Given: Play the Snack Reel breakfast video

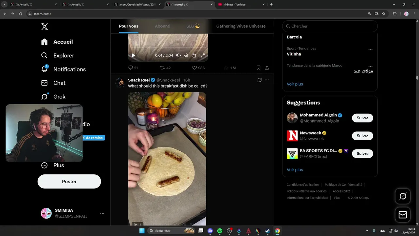Looking at the screenshot, I should [x=167, y=159].
